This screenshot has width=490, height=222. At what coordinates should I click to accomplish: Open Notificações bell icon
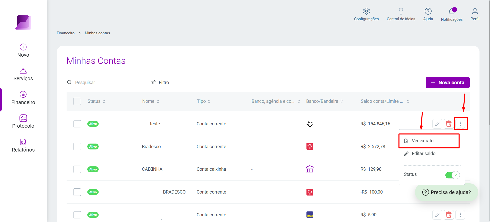pyautogui.click(x=452, y=11)
